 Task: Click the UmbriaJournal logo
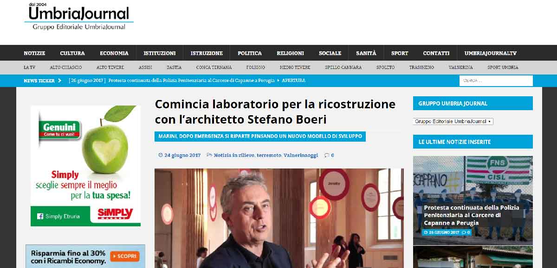point(79,17)
